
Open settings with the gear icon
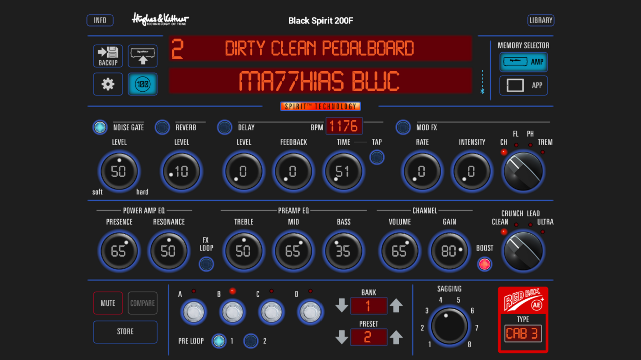tap(108, 84)
